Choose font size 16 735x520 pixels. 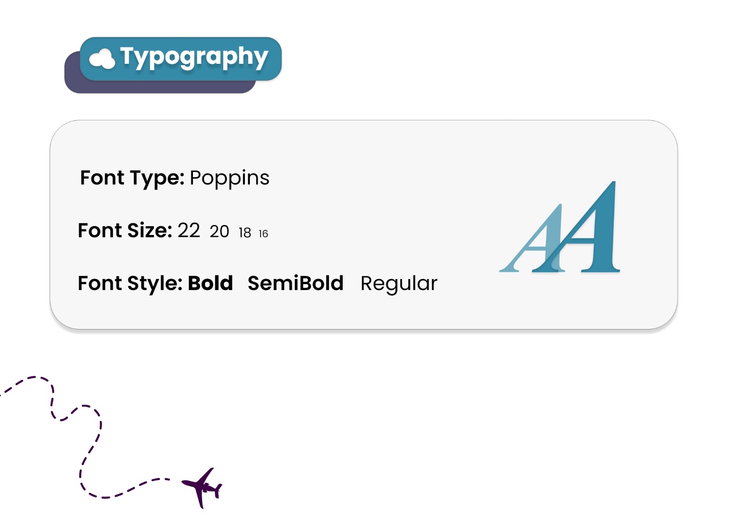[263, 234]
